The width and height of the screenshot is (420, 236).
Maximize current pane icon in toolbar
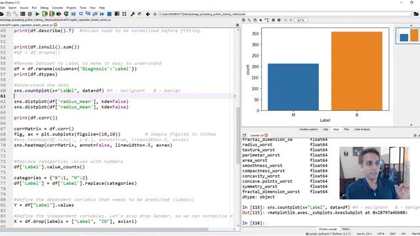[117, 14]
